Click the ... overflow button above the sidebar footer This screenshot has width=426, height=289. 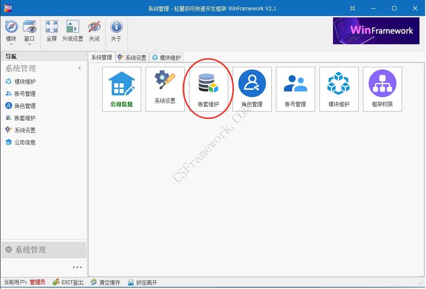pyautogui.click(x=77, y=267)
